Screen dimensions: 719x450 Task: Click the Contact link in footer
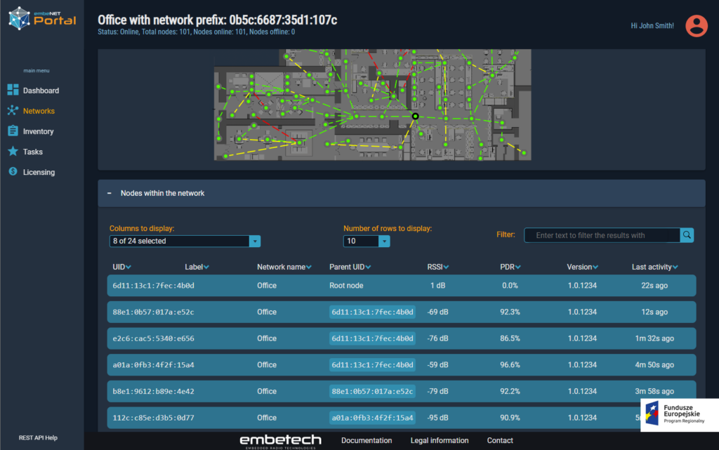(x=500, y=440)
